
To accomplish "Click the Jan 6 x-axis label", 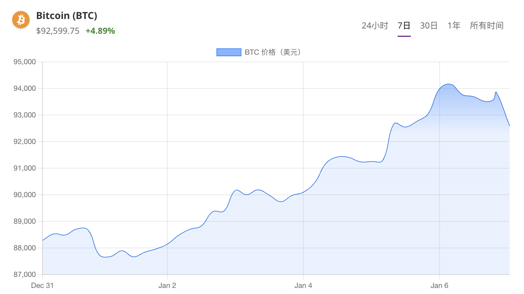I will pyautogui.click(x=439, y=286).
